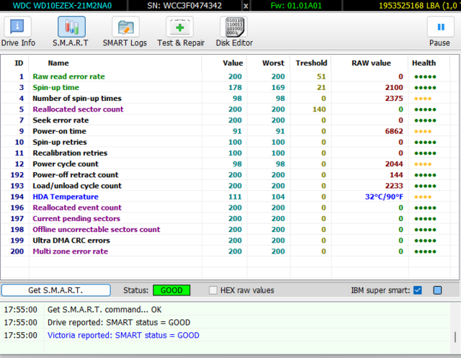Click raw value 2100 of Spin-up time
Image resolution: width=461 pixels, height=358 pixels.
point(394,87)
